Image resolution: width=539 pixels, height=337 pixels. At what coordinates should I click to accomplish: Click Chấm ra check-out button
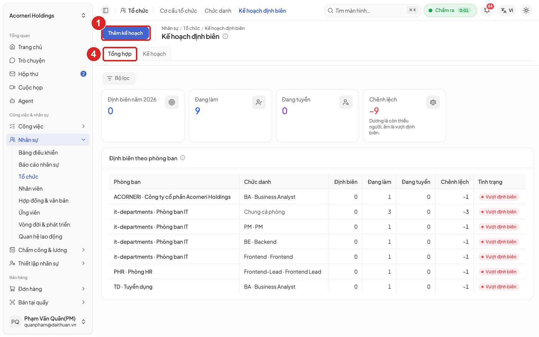pyautogui.click(x=450, y=10)
